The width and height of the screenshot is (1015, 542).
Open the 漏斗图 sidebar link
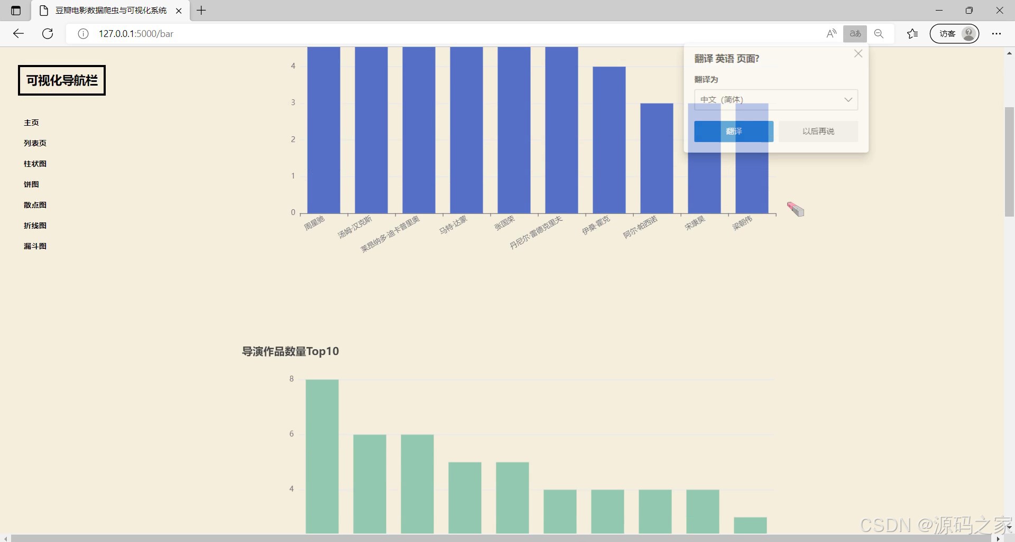pyautogui.click(x=35, y=246)
